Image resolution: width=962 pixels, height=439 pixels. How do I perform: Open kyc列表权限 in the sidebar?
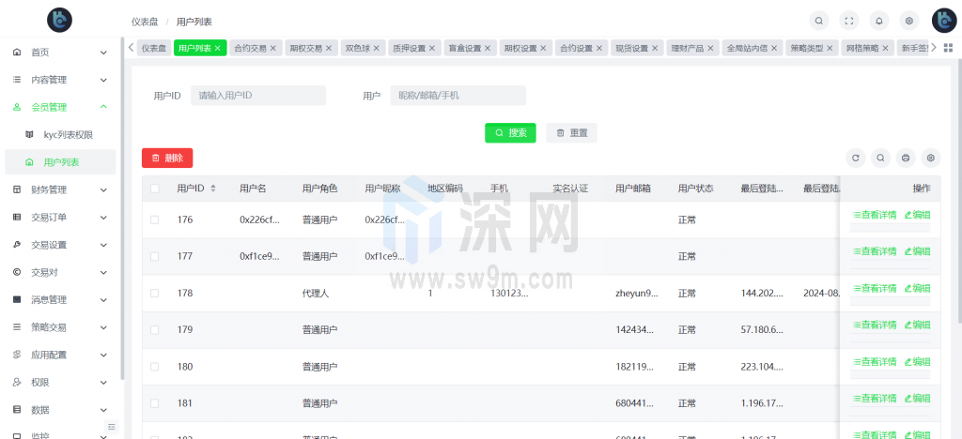point(68,134)
